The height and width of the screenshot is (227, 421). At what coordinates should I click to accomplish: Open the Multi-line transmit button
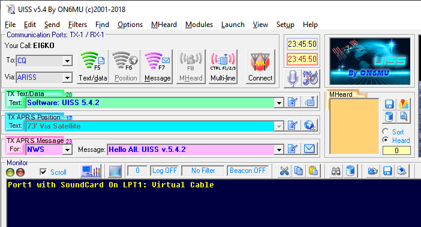click(223, 67)
